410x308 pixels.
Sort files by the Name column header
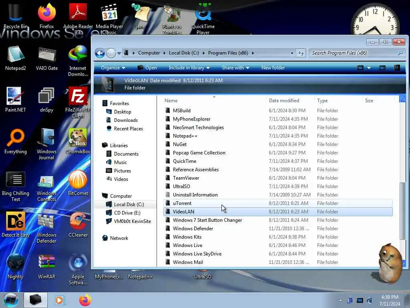tap(171, 101)
